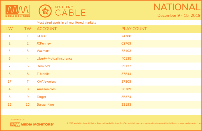This screenshot has width=202, height=131.
Task: Click the NATIONAL title
Action: point(177,7)
